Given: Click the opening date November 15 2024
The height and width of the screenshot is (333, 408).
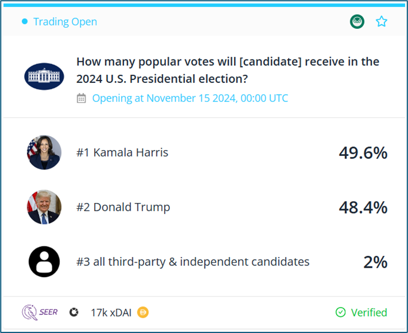Looking at the screenshot, I should pos(190,98).
